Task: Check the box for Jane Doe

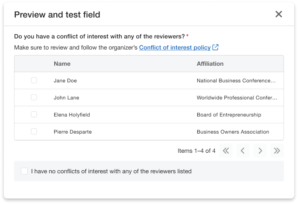Action: click(34, 80)
